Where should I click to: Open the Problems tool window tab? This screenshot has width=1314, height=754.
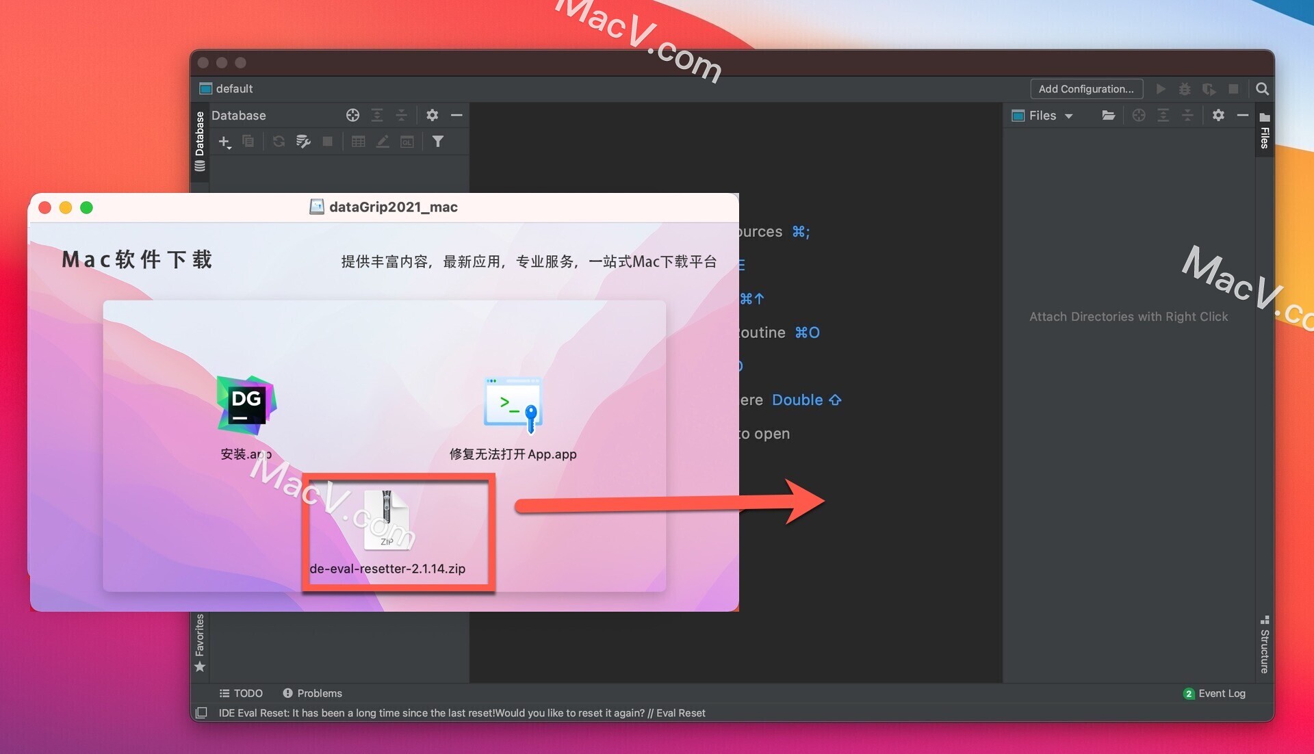(x=312, y=693)
